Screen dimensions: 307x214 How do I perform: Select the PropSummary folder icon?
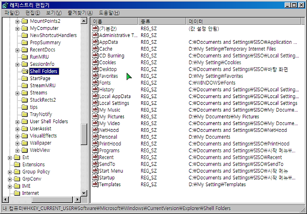click(25, 43)
